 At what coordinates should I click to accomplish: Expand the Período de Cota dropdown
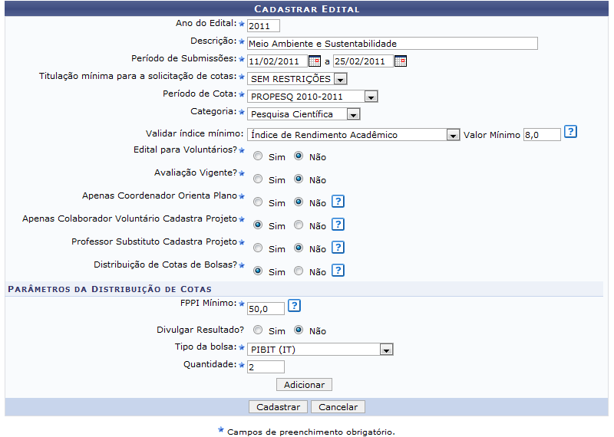point(371,97)
